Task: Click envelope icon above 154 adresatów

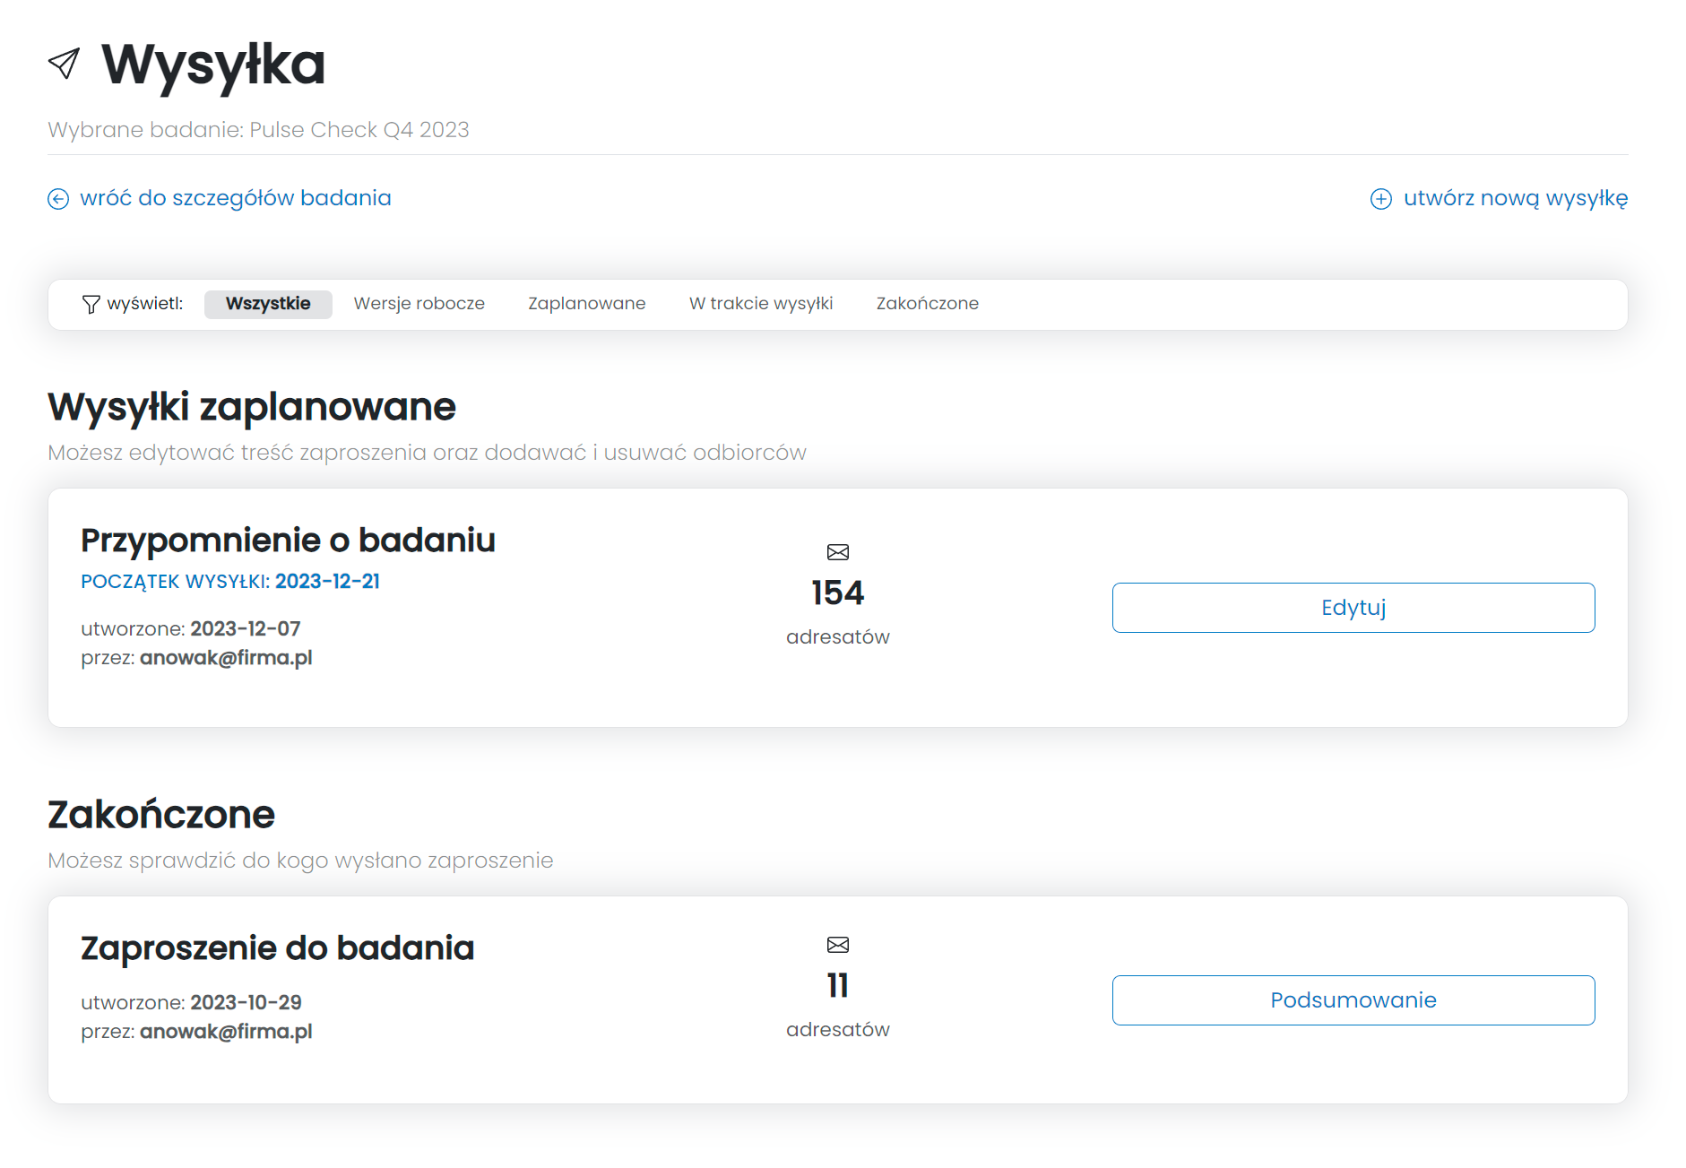Action: pos(838,552)
